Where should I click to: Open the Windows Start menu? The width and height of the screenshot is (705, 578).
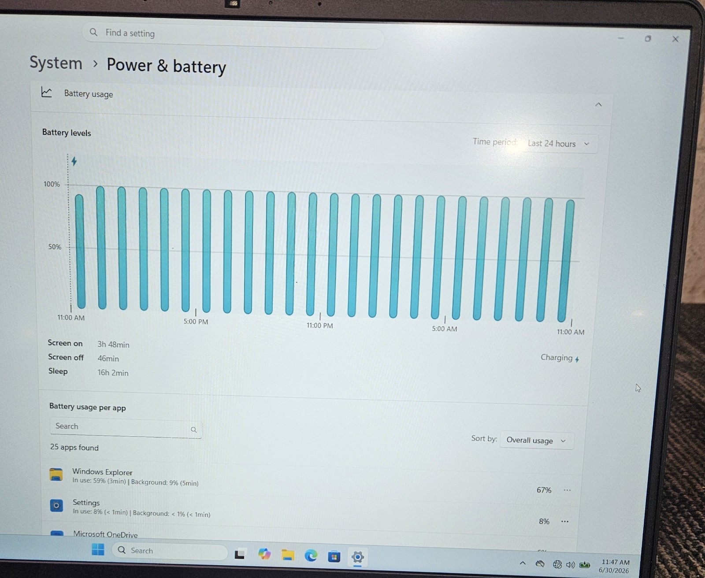coord(98,549)
